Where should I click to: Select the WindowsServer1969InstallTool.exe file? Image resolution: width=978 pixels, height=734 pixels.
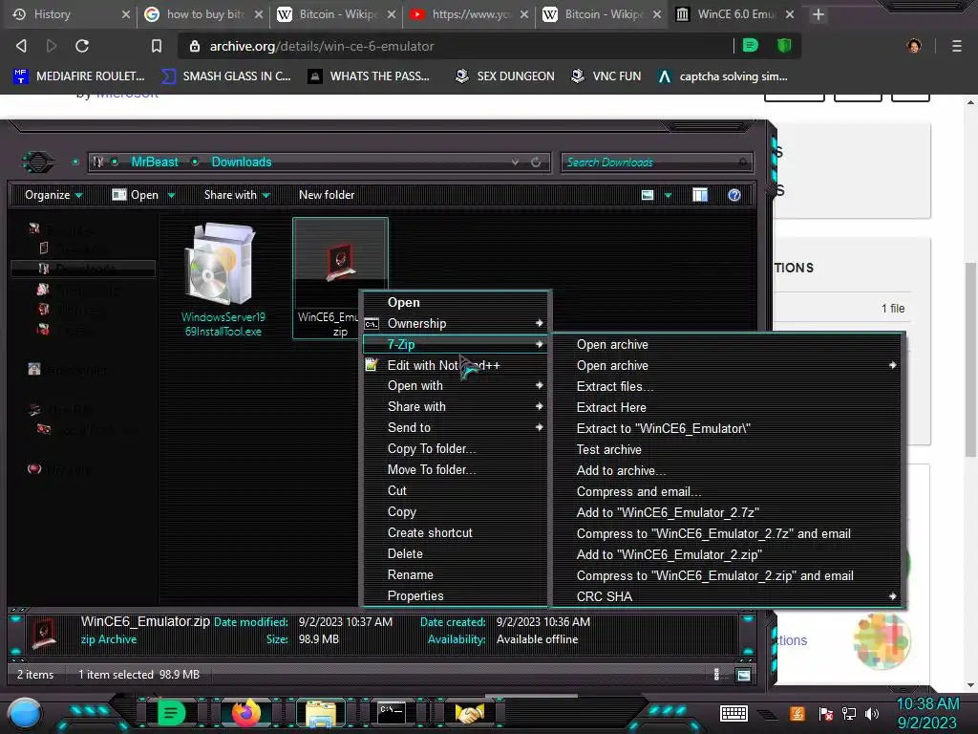pyautogui.click(x=223, y=279)
